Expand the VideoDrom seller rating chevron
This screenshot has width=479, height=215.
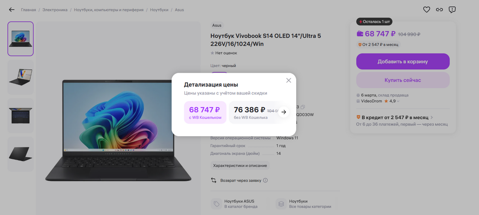tap(398, 101)
